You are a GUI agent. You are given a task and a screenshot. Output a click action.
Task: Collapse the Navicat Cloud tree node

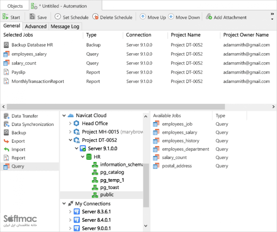pos(64,116)
